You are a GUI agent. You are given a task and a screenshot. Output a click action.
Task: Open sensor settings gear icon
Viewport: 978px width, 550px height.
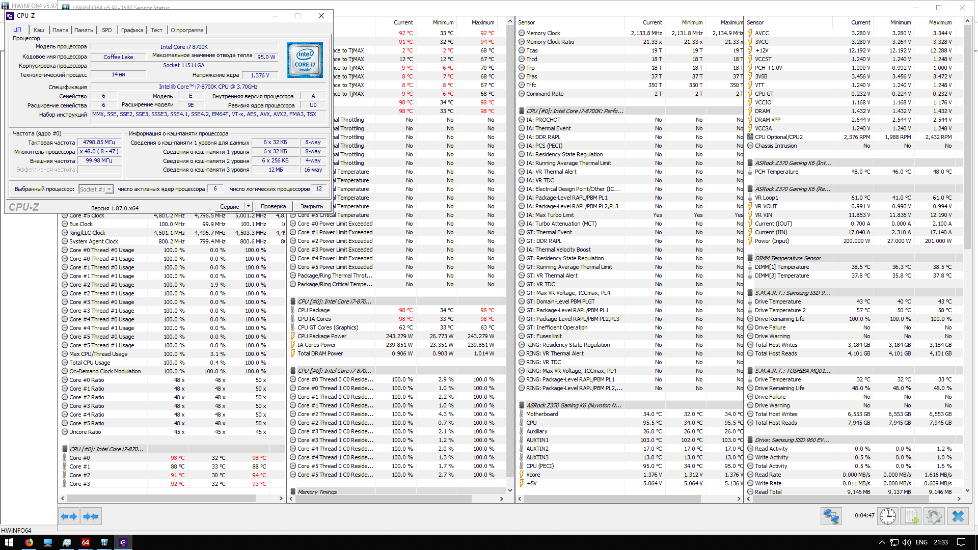point(934,516)
